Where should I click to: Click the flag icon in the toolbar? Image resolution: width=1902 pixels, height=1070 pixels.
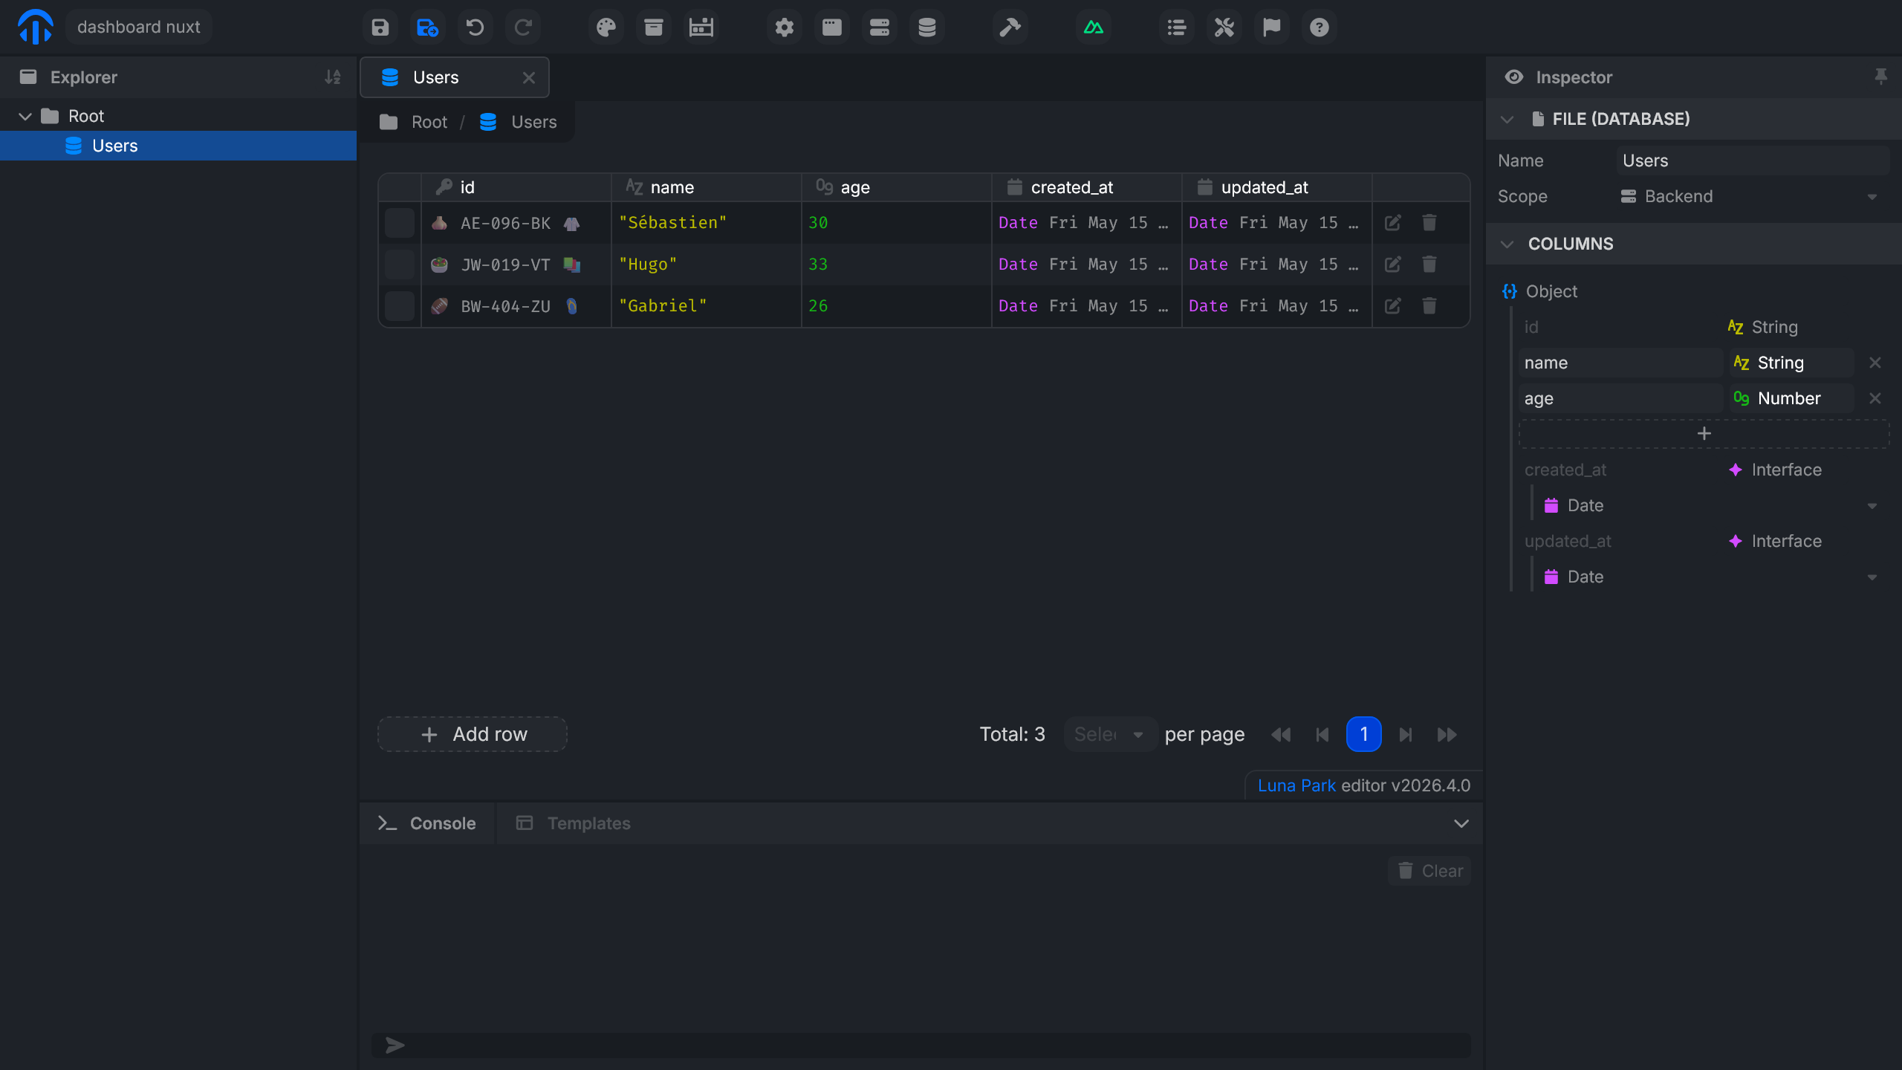tap(1272, 27)
